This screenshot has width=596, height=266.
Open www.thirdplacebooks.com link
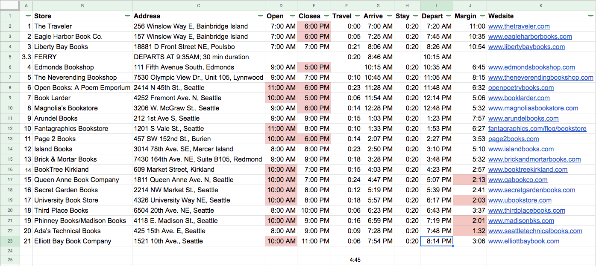click(x=527, y=211)
